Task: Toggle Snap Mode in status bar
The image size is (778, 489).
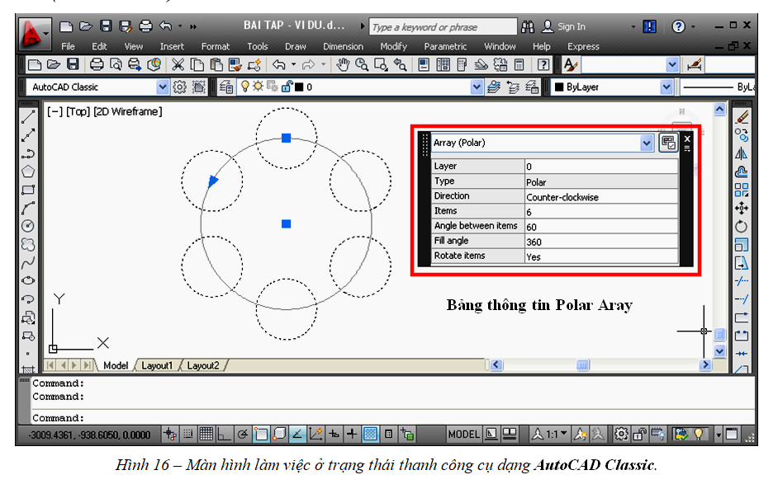Action: pos(188,435)
